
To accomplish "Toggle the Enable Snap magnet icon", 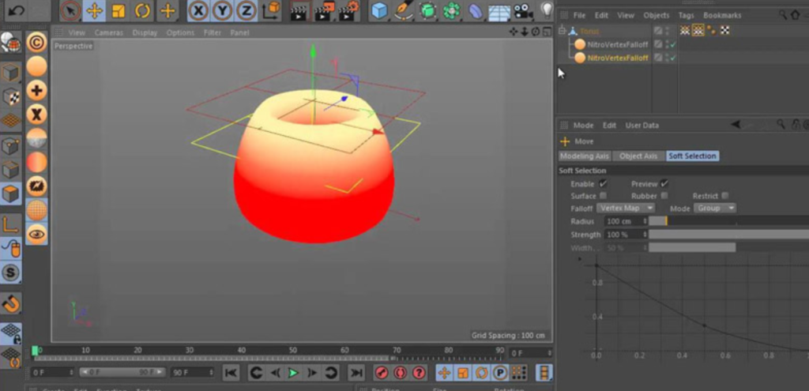I will click(x=10, y=304).
